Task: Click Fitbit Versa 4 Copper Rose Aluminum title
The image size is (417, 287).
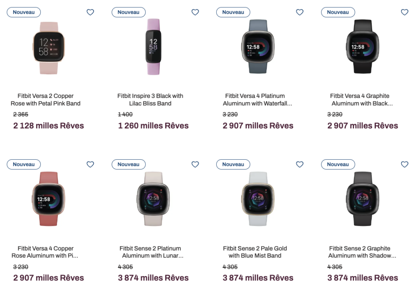Action: point(46,252)
